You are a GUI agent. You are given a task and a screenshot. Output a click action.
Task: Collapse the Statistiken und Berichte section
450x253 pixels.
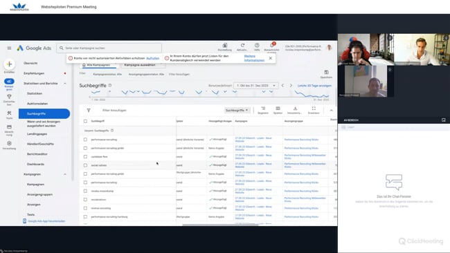(x=65, y=84)
